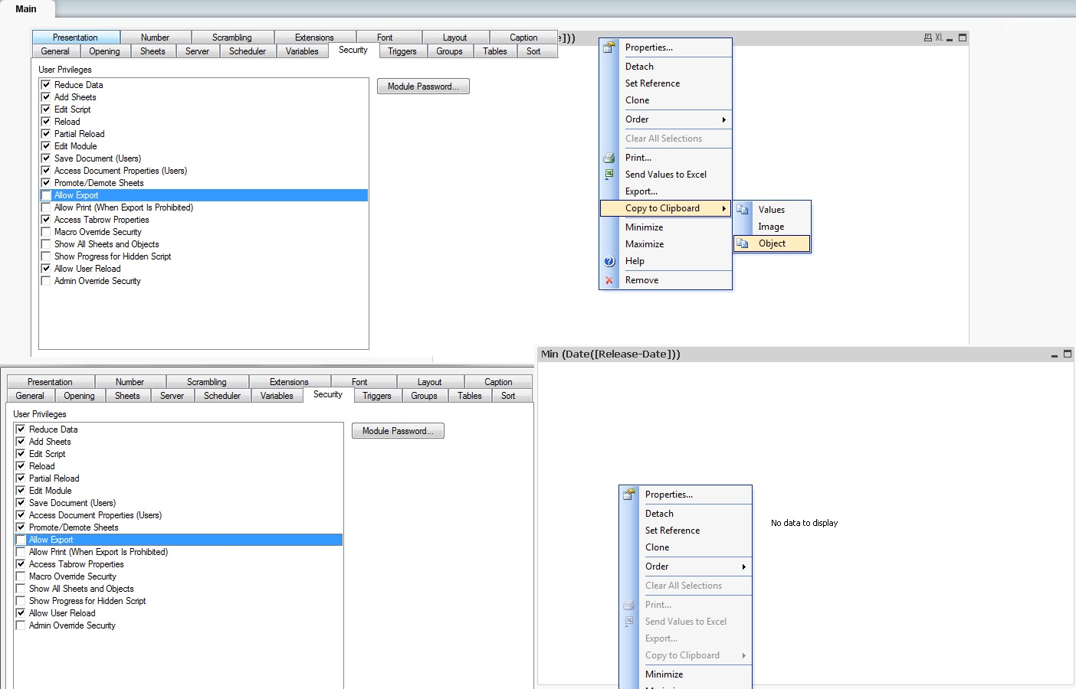1076x689 pixels.
Task: Toggle Allow User Reload in the upper dialog
Action: click(46, 269)
